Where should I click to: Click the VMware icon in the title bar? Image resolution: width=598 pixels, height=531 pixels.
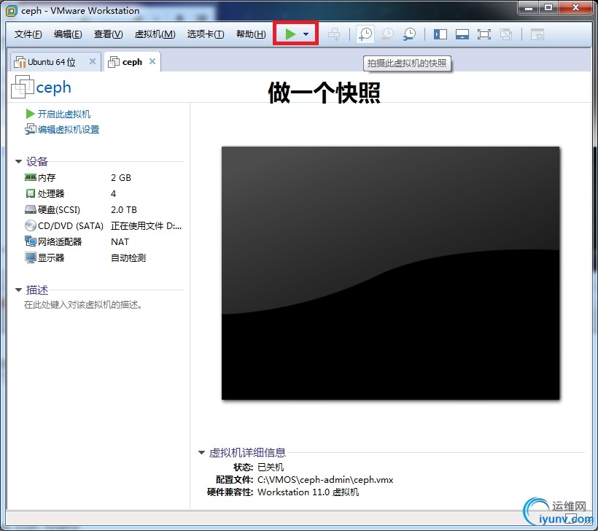(12, 11)
